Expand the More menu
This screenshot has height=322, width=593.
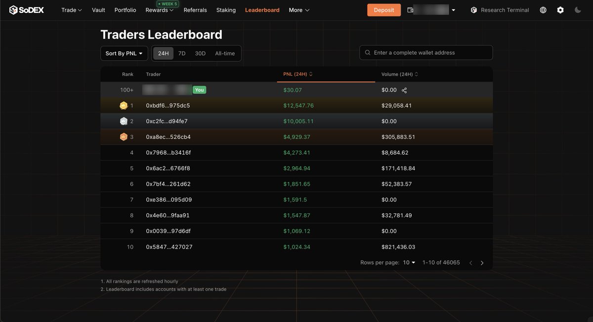tap(299, 10)
